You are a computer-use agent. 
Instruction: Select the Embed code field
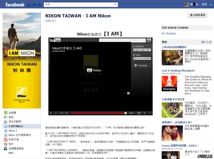(x=142, y=50)
